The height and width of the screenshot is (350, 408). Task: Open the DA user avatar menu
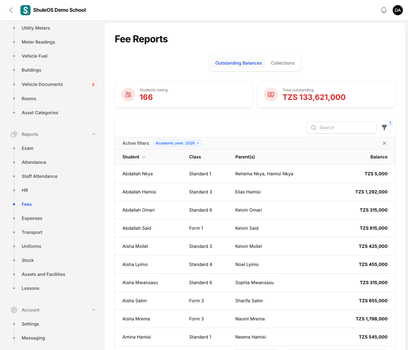[x=398, y=10]
